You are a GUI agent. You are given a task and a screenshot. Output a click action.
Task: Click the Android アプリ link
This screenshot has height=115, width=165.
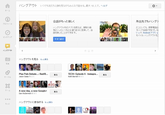(x=150, y=33)
